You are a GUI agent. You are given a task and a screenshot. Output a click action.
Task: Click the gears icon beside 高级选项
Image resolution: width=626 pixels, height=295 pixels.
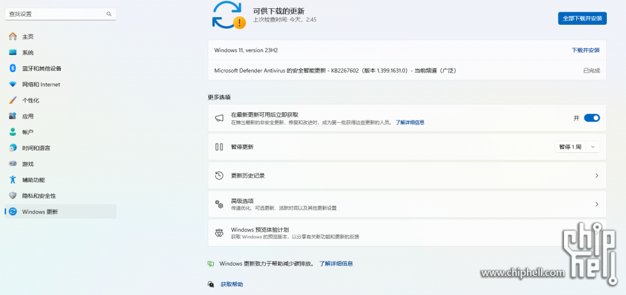[x=219, y=205]
